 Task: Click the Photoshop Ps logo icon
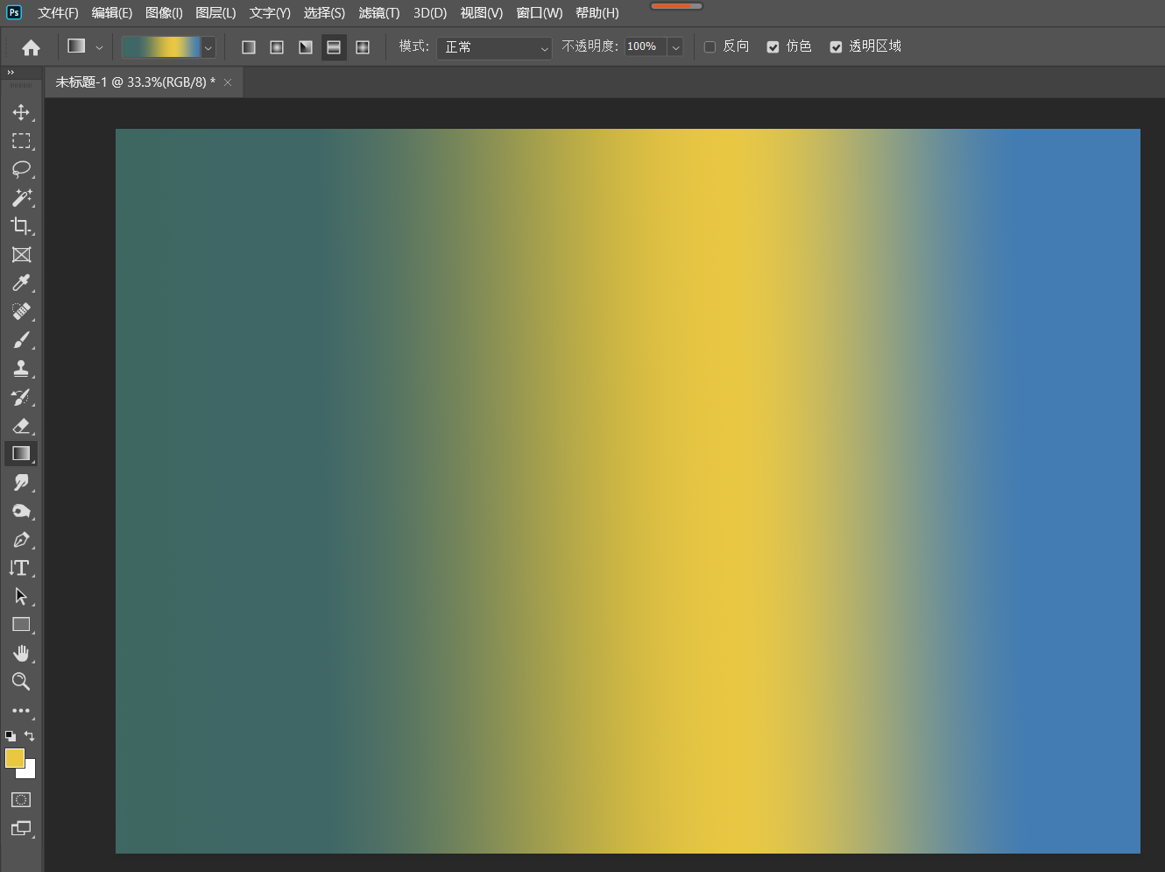click(x=13, y=12)
